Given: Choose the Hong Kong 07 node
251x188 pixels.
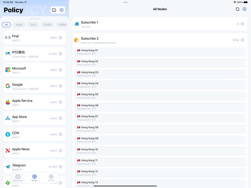Looking at the screenshot, I should (x=160, y=118).
